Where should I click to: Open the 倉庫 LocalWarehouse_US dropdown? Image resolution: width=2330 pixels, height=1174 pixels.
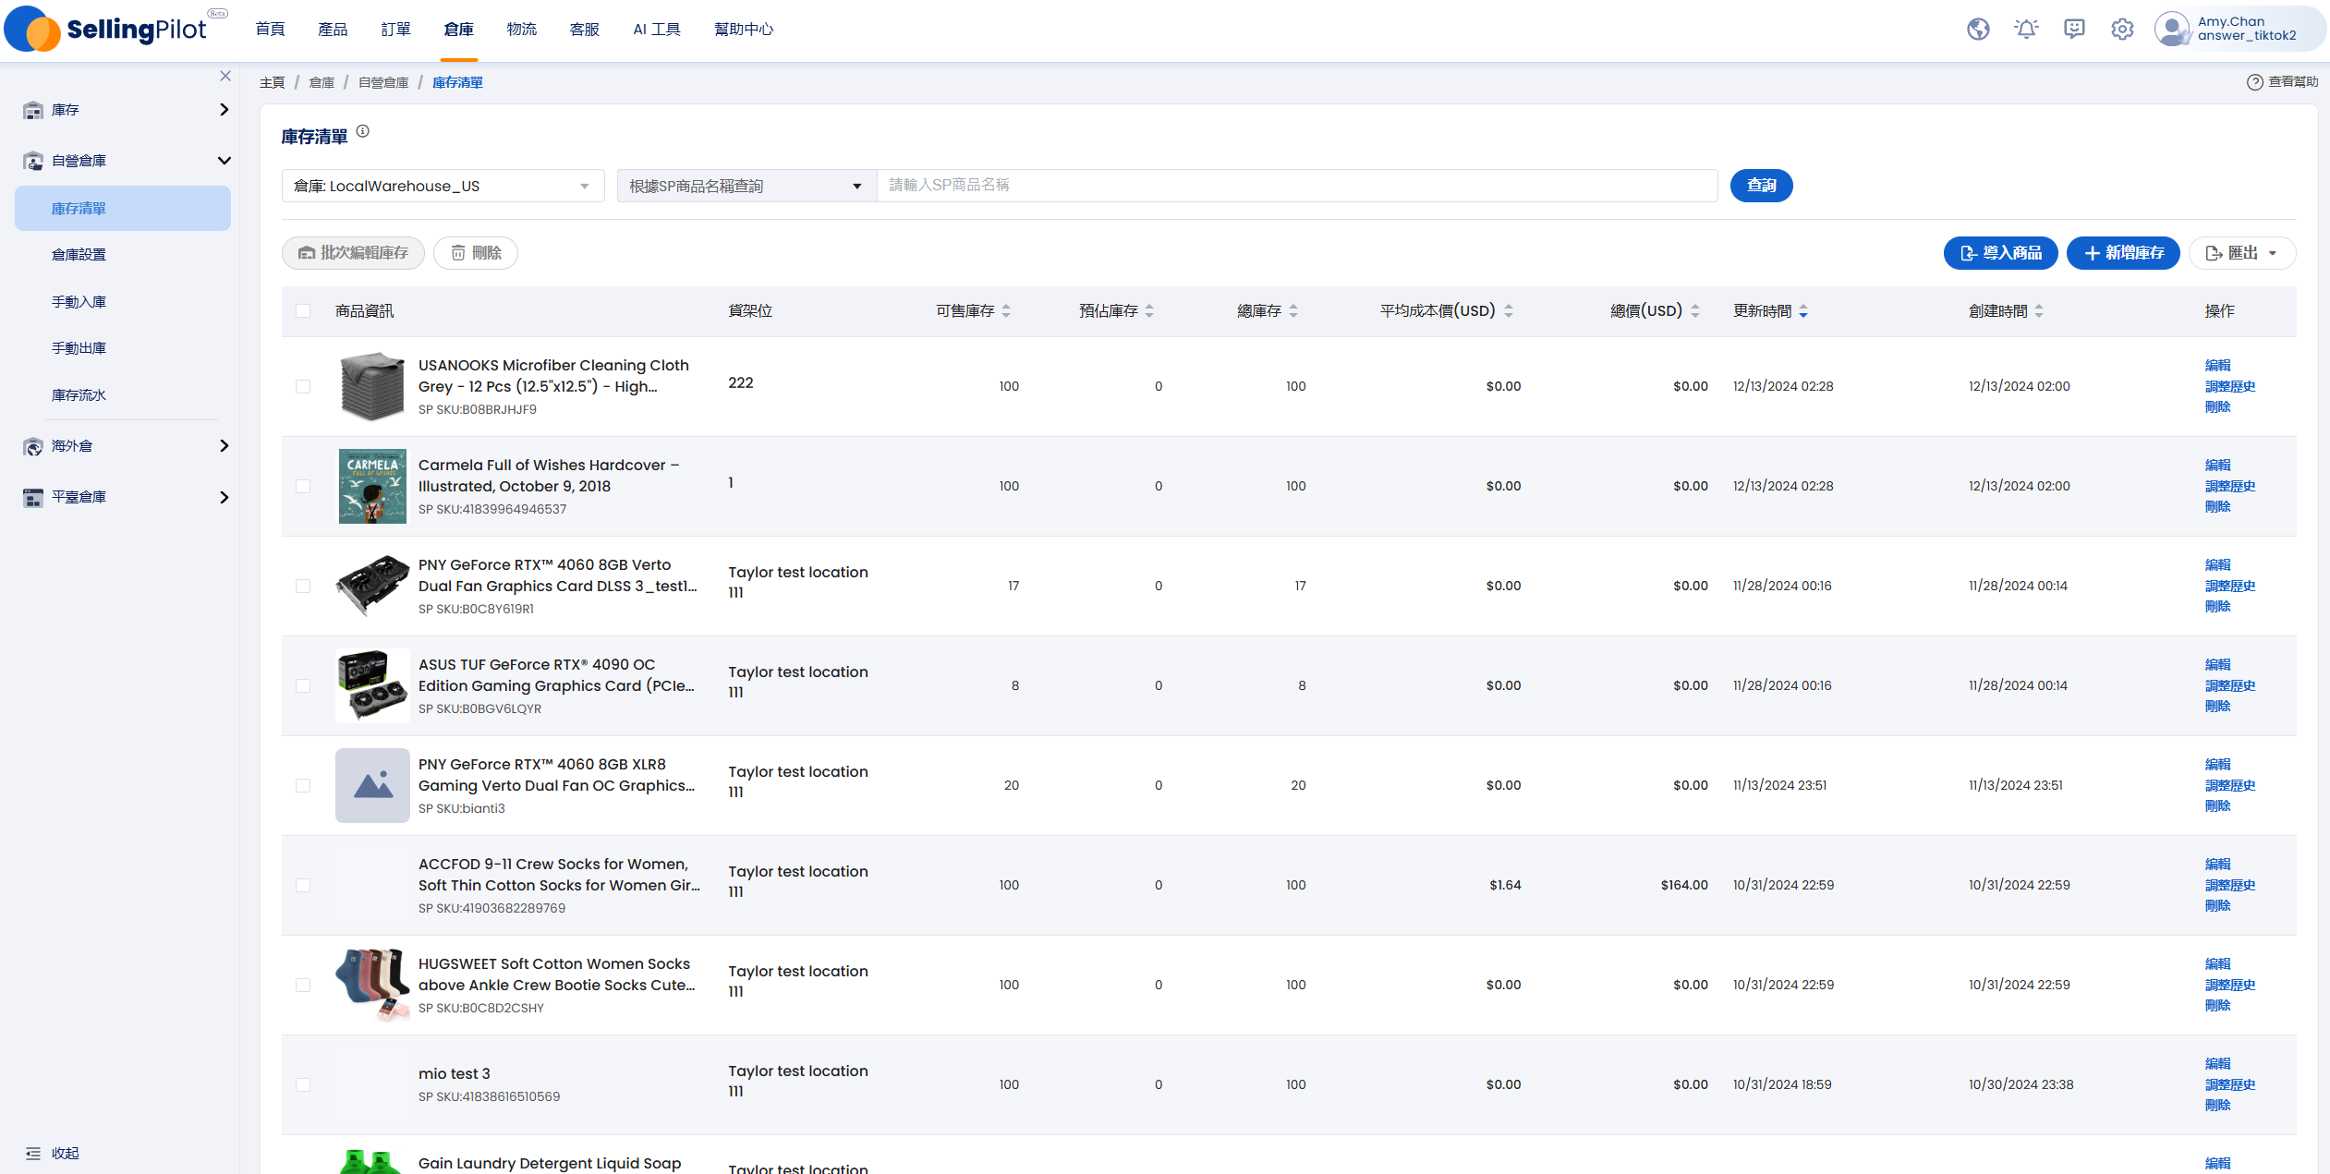pos(443,186)
